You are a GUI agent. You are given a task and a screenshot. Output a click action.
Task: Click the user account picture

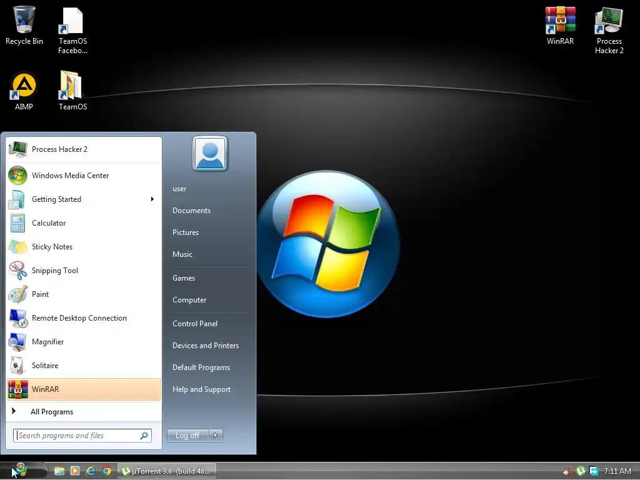210,154
